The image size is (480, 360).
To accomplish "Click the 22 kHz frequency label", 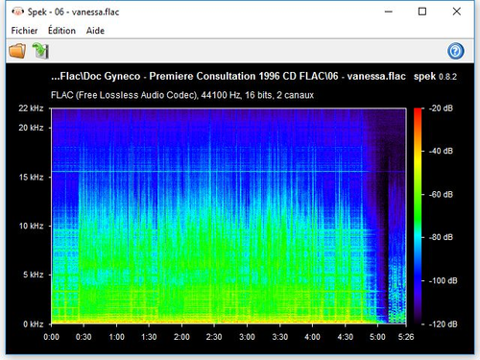I will click(31, 108).
